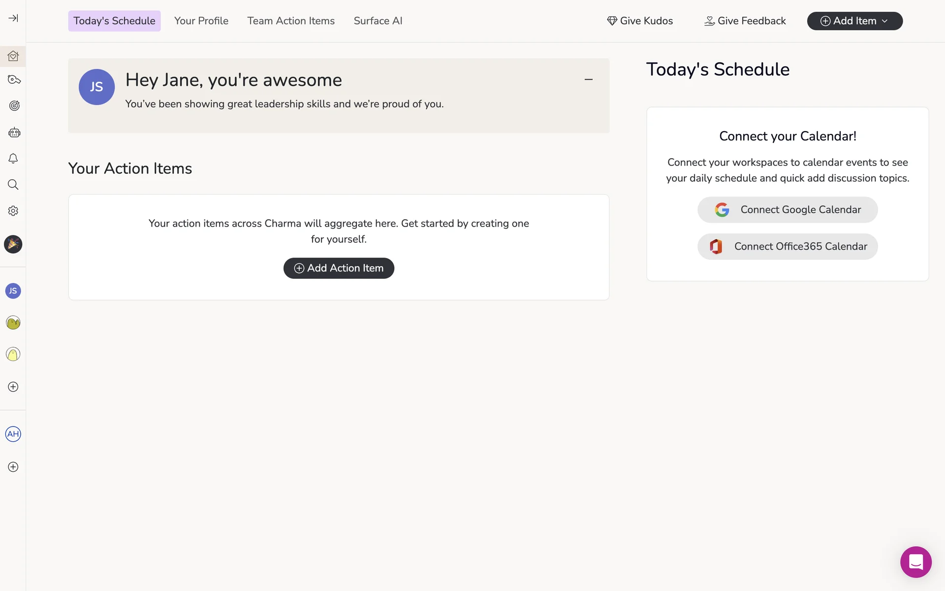945x591 pixels.
Task: Switch to Your Profile tab
Action: click(201, 21)
